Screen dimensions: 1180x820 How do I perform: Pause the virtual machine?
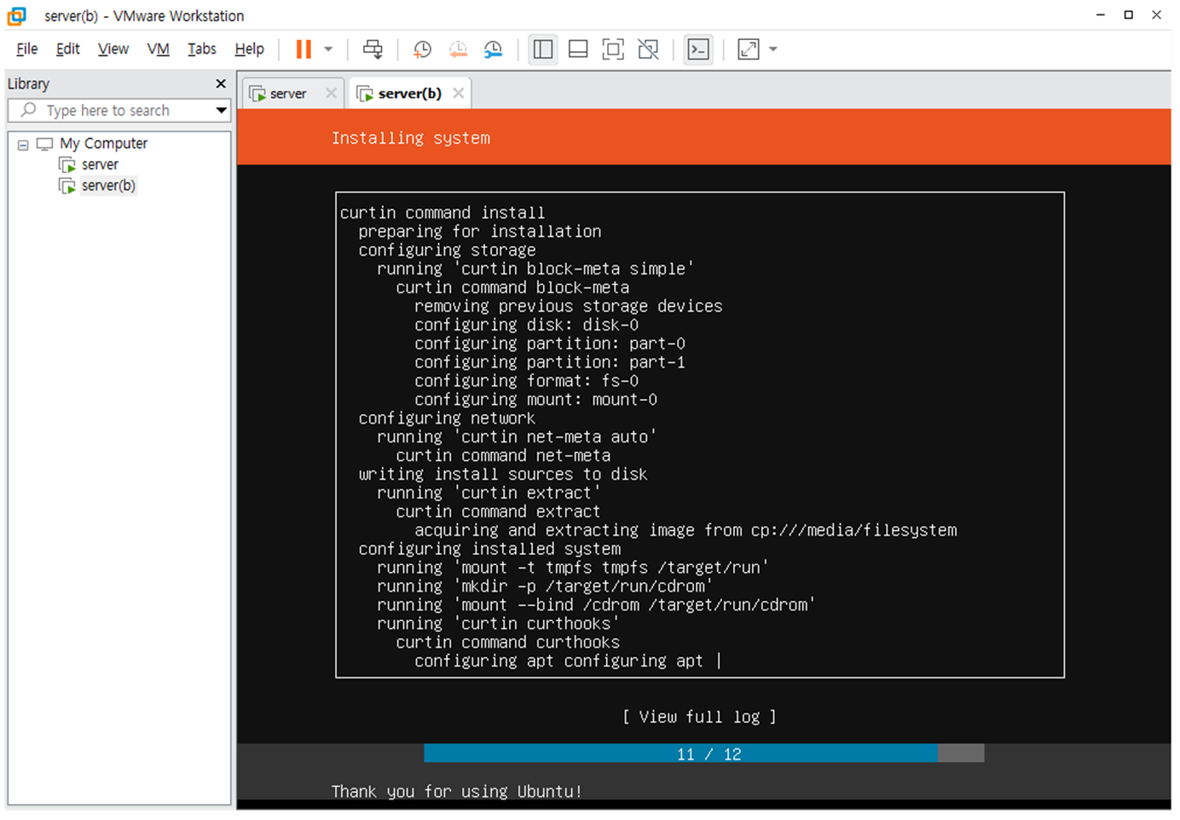point(304,49)
